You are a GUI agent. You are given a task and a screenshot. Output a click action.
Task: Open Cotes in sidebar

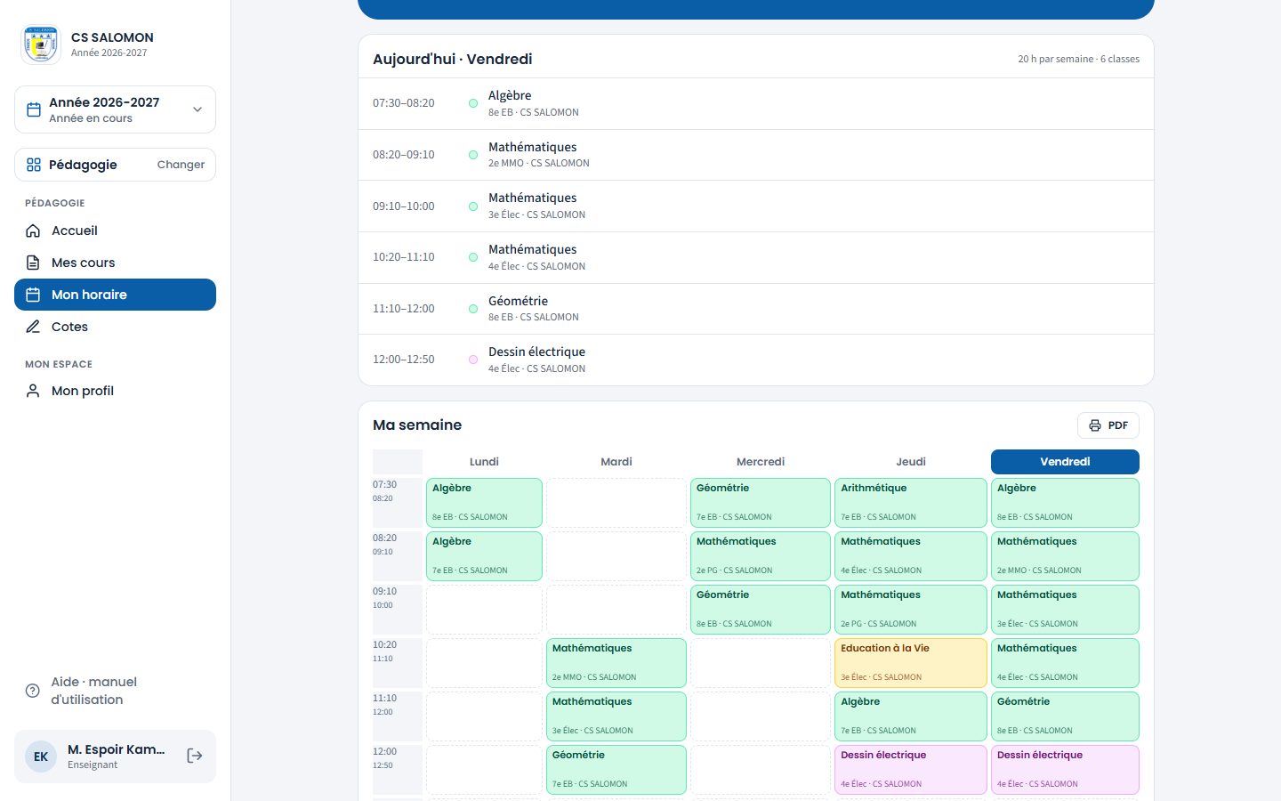[x=115, y=327]
